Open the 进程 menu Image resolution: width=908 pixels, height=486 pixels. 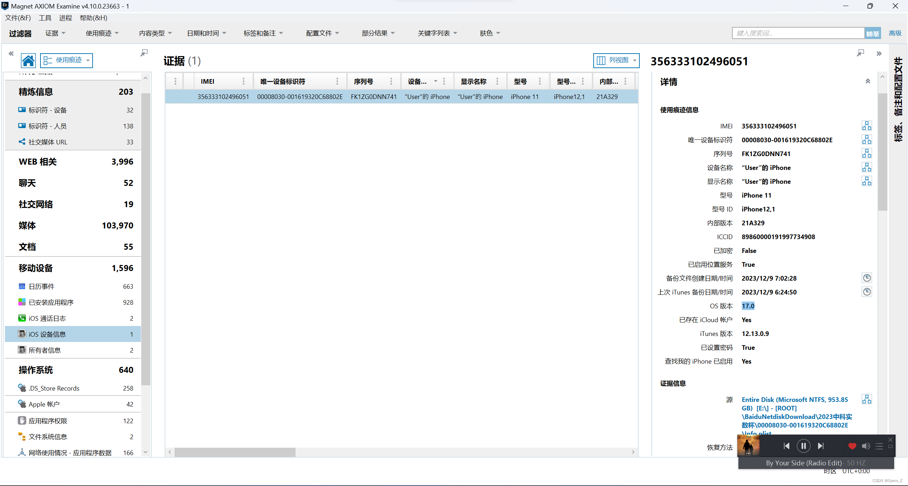pyautogui.click(x=65, y=18)
